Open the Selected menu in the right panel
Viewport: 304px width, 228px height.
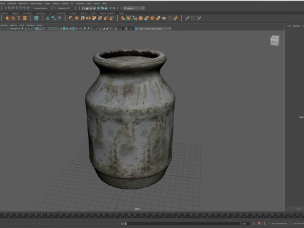click(x=296, y=26)
